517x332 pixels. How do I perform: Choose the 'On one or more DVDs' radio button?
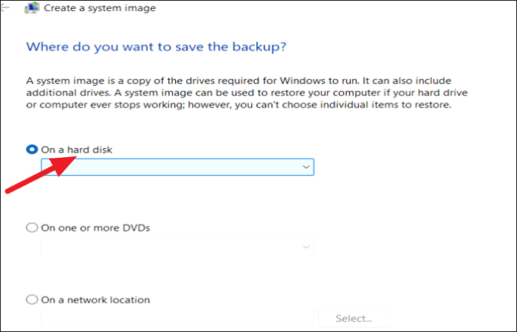(x=32, y=228)
